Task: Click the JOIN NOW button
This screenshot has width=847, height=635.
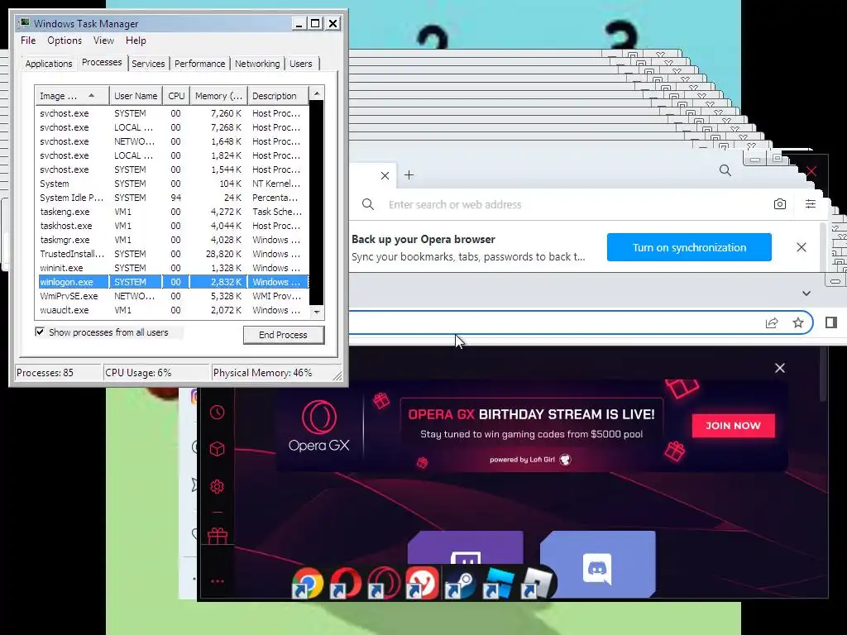Action: pos(733,426)
